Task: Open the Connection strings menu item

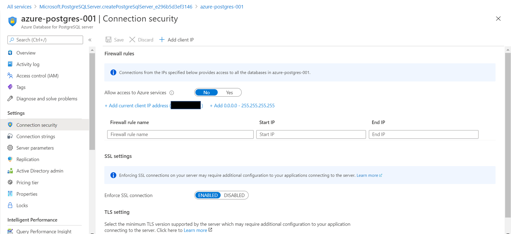Action: (x=36, y=137)
